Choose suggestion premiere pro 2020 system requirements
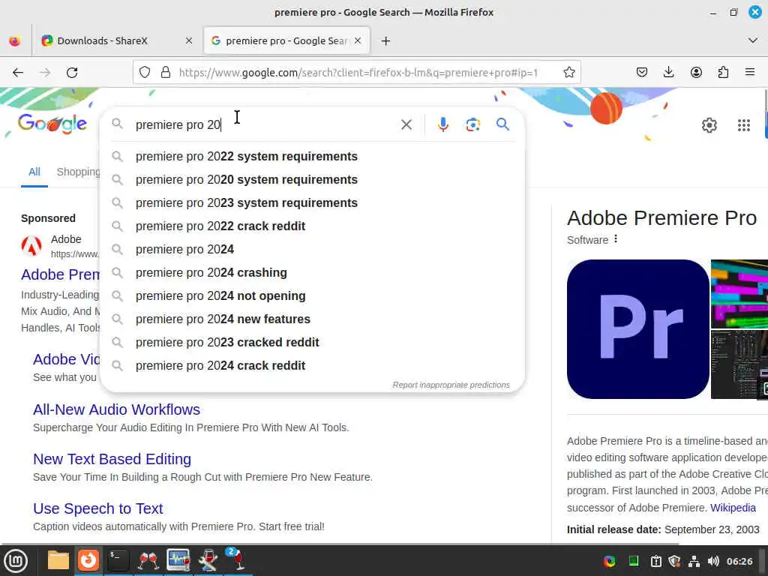The height and width of the screenshot is (576, 768). (313, 180)
